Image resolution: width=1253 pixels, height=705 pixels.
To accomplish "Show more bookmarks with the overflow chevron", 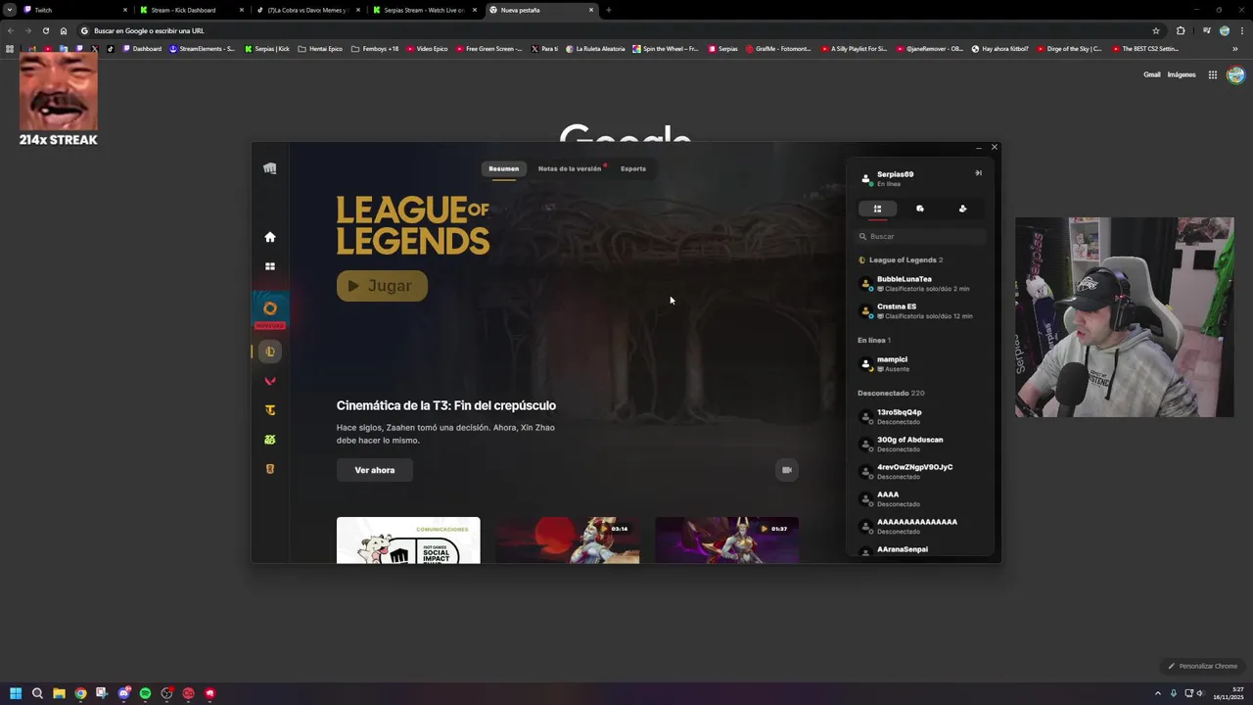I will [1235, 48].
